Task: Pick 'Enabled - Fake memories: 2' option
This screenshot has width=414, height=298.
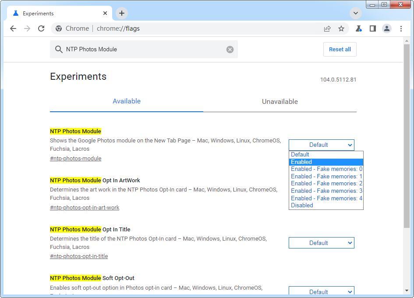Action: (326, 183)
